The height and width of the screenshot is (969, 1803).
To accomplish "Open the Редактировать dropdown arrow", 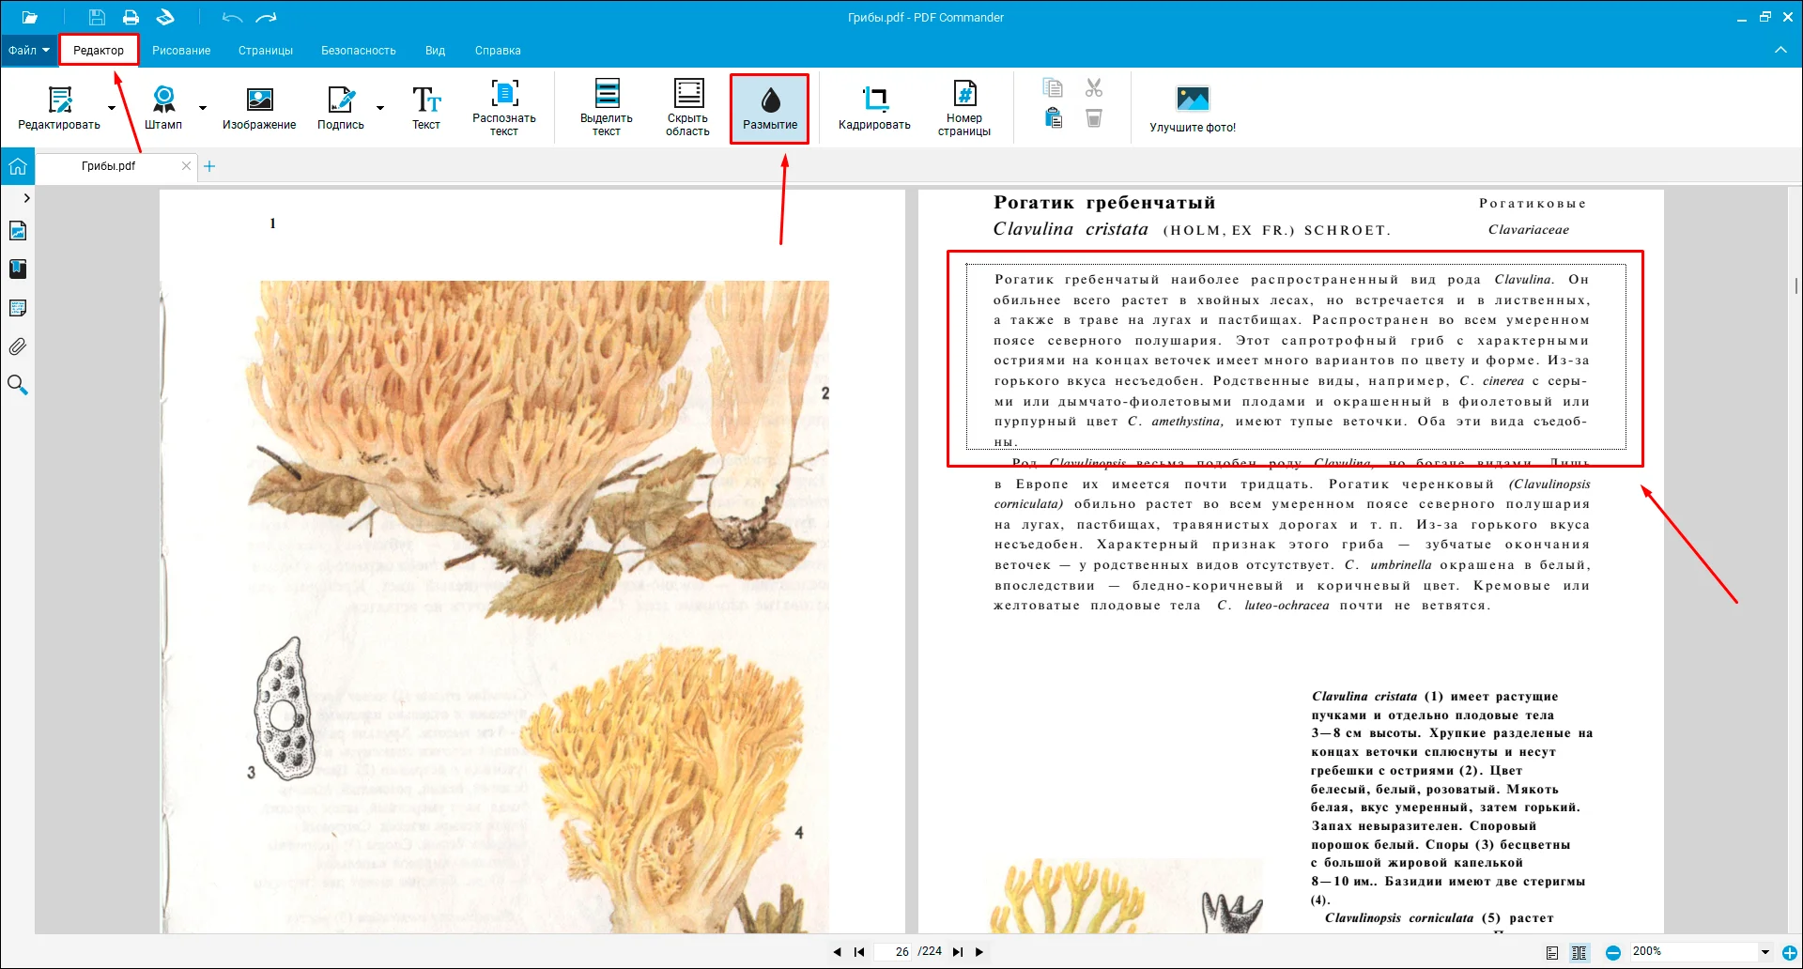I will click(x=112, y=108).
